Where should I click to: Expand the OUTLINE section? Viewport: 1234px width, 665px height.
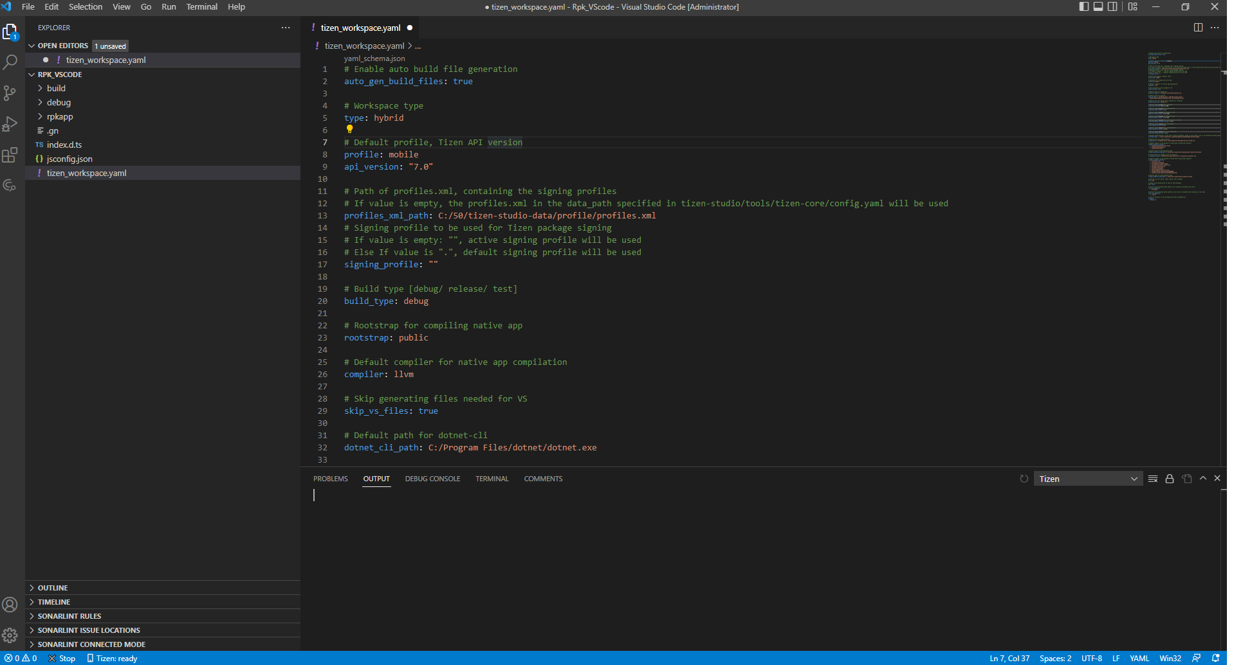point(51,587)
